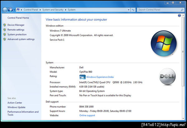Close the System window

(x=180, y=3)
